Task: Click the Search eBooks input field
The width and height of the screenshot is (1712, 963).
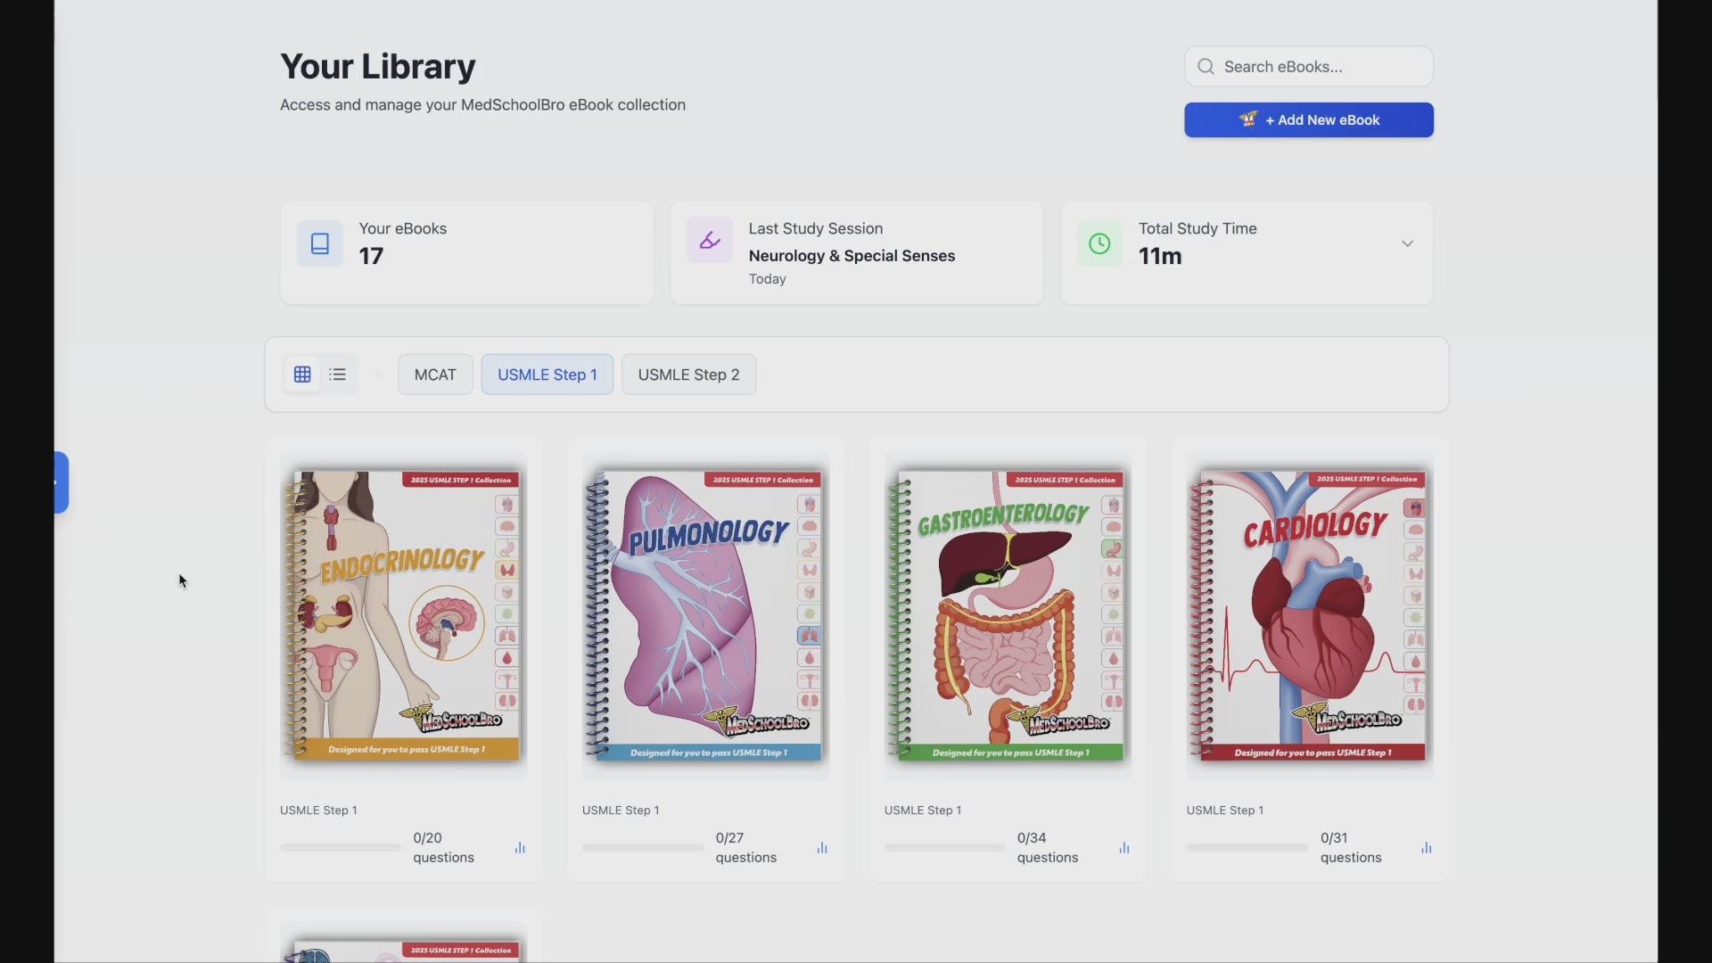Action: click(1320, 67)
